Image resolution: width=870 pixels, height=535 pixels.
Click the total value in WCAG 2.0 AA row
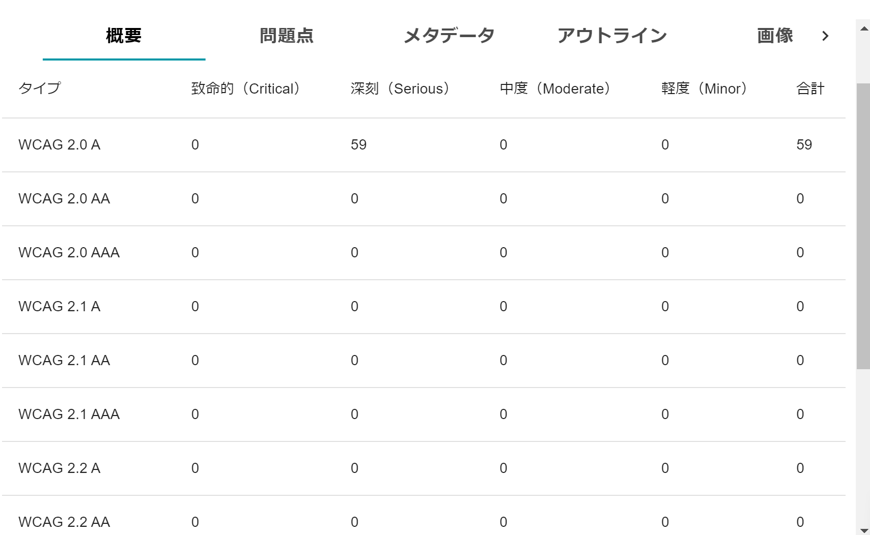click(x=800, y=199)
